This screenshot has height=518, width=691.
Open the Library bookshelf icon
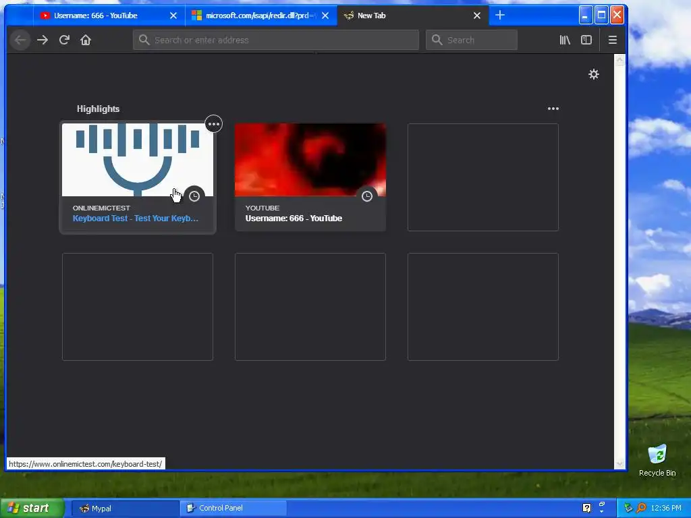pos(565,40)
